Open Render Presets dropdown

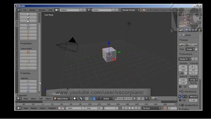click(x=185, y=59)
